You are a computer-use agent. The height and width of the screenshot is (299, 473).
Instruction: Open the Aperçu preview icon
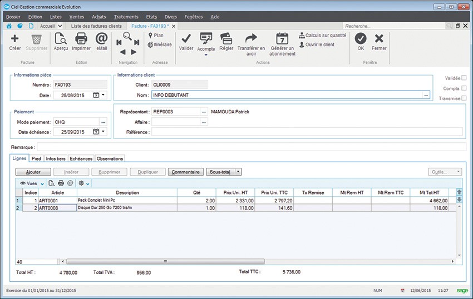pyautogui.click(x=61, y=39)
